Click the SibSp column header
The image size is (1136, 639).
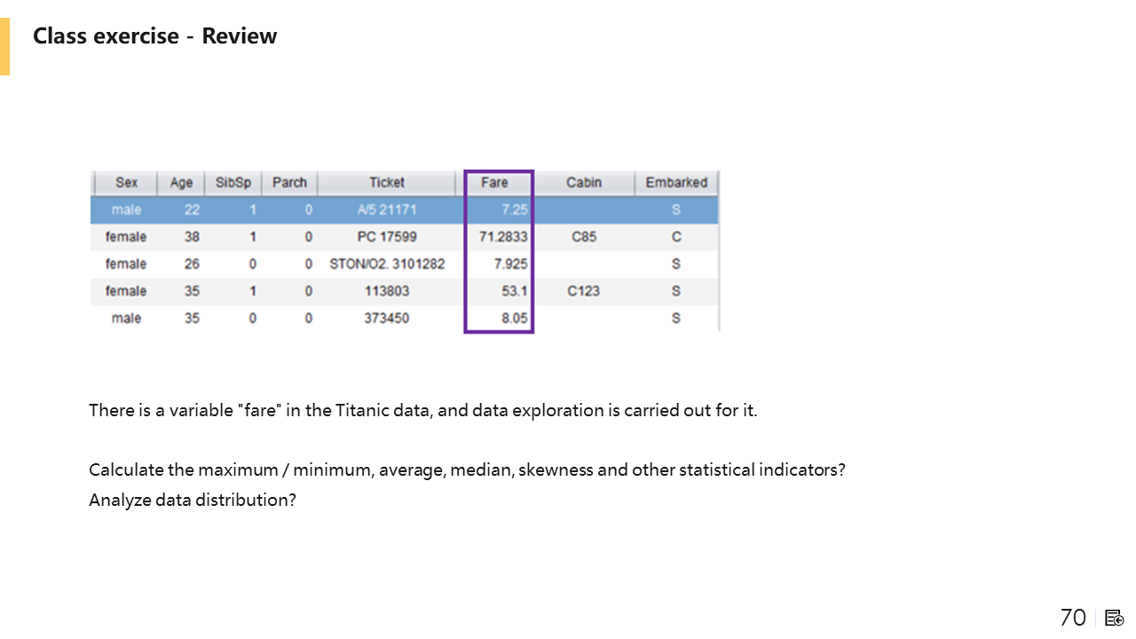pos(233,183)
